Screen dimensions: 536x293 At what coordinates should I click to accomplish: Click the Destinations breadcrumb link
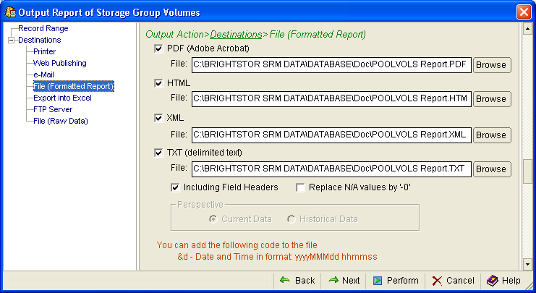click(x=236, y=35)
